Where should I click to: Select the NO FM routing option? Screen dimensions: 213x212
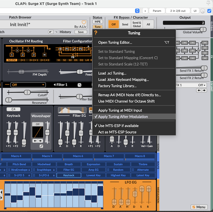point(12,60)
